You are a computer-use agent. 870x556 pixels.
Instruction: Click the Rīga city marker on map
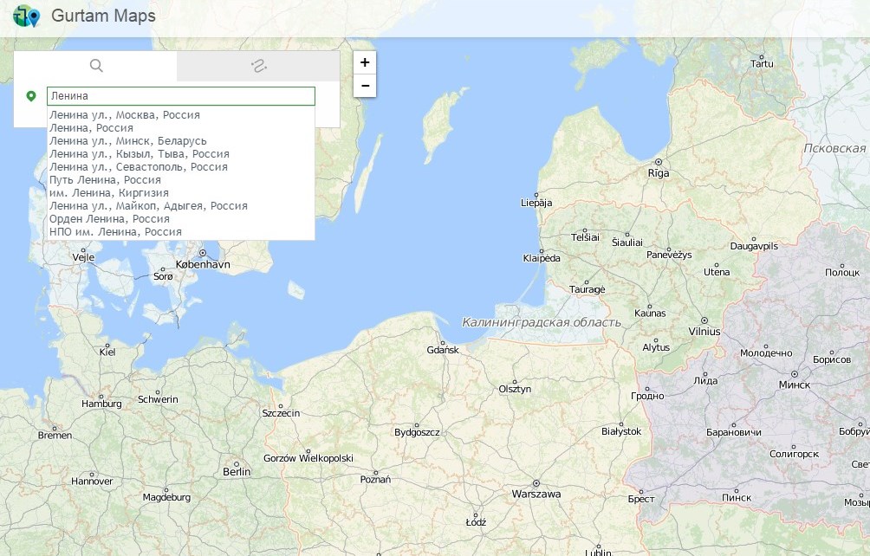pyautogui.click(x=659, y=162)
